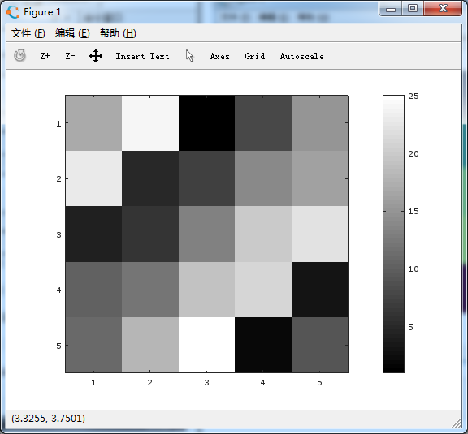The height and width of the screenshot is (434, 468).
Task: Click the colorbar tick label 25
Action: tap(414, 96)
